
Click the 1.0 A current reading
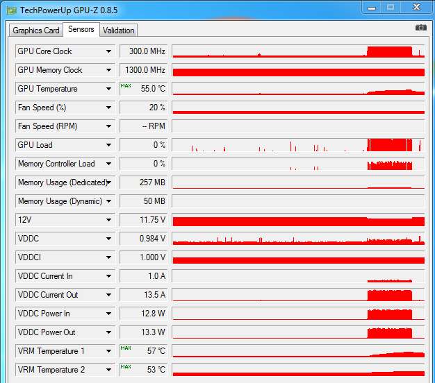[144, 276]
